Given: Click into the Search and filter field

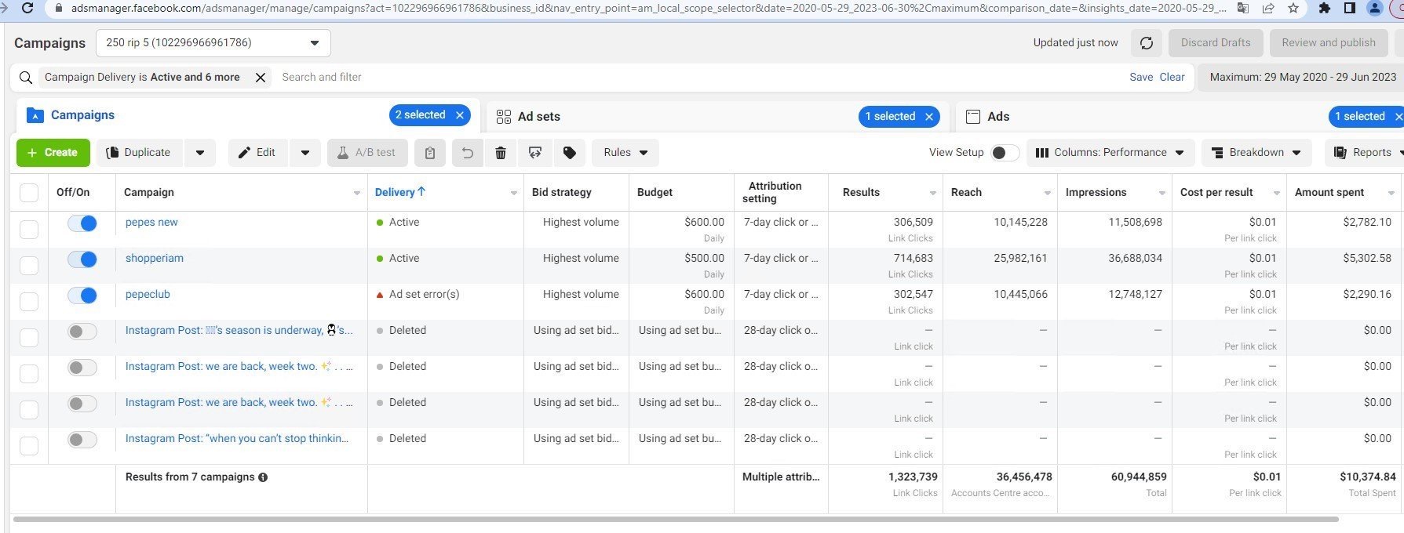Looking at the screenshot, I should click(698, 77).
